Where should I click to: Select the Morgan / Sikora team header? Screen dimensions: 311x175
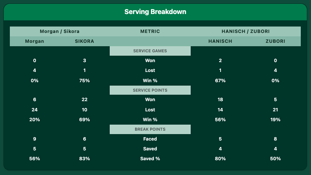click(59, 31)
